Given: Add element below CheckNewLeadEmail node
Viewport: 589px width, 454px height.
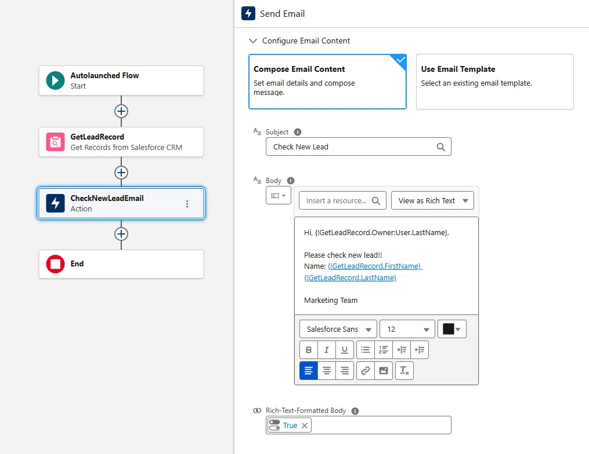Looking at the screenshot, I should click(121, 235).
